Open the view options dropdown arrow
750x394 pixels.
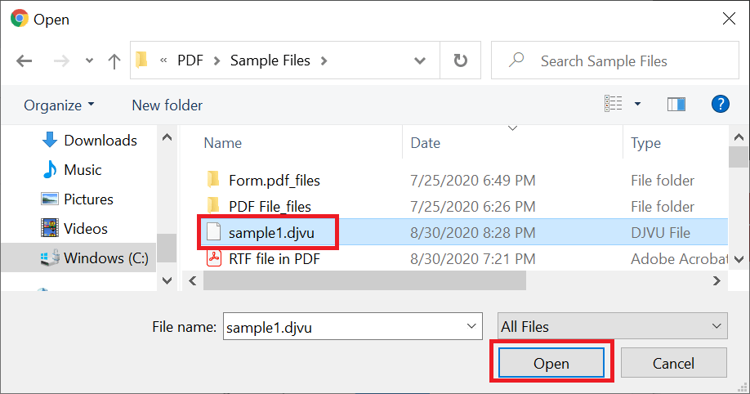(637, 104)
